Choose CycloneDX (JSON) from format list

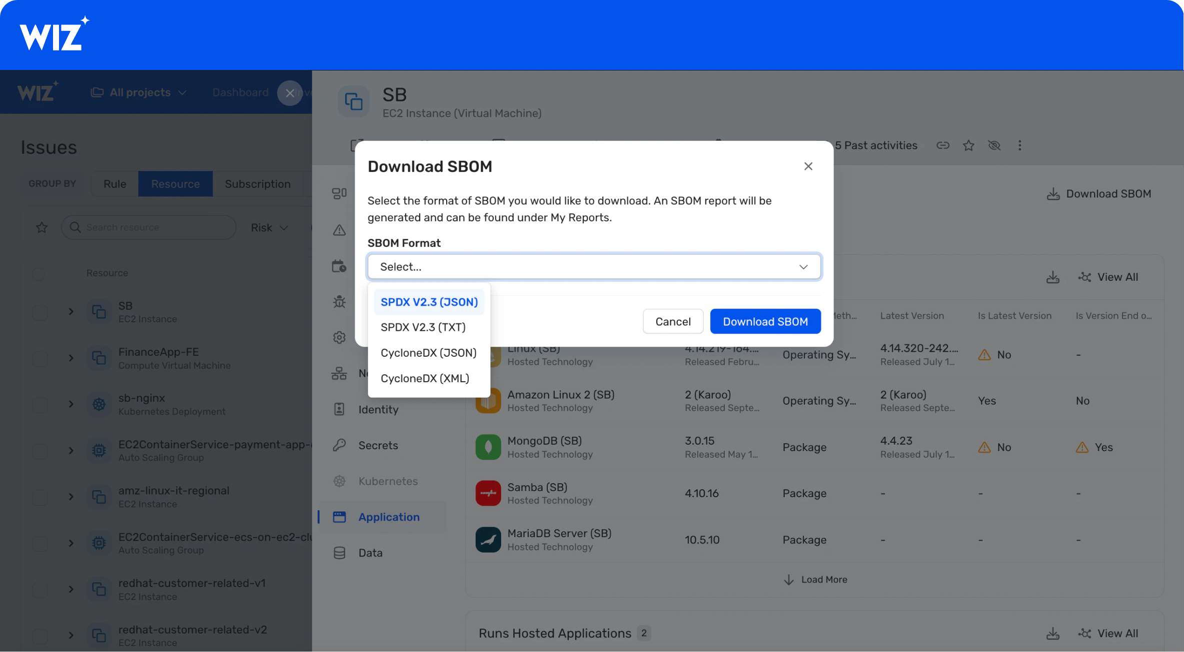[428, 353]
